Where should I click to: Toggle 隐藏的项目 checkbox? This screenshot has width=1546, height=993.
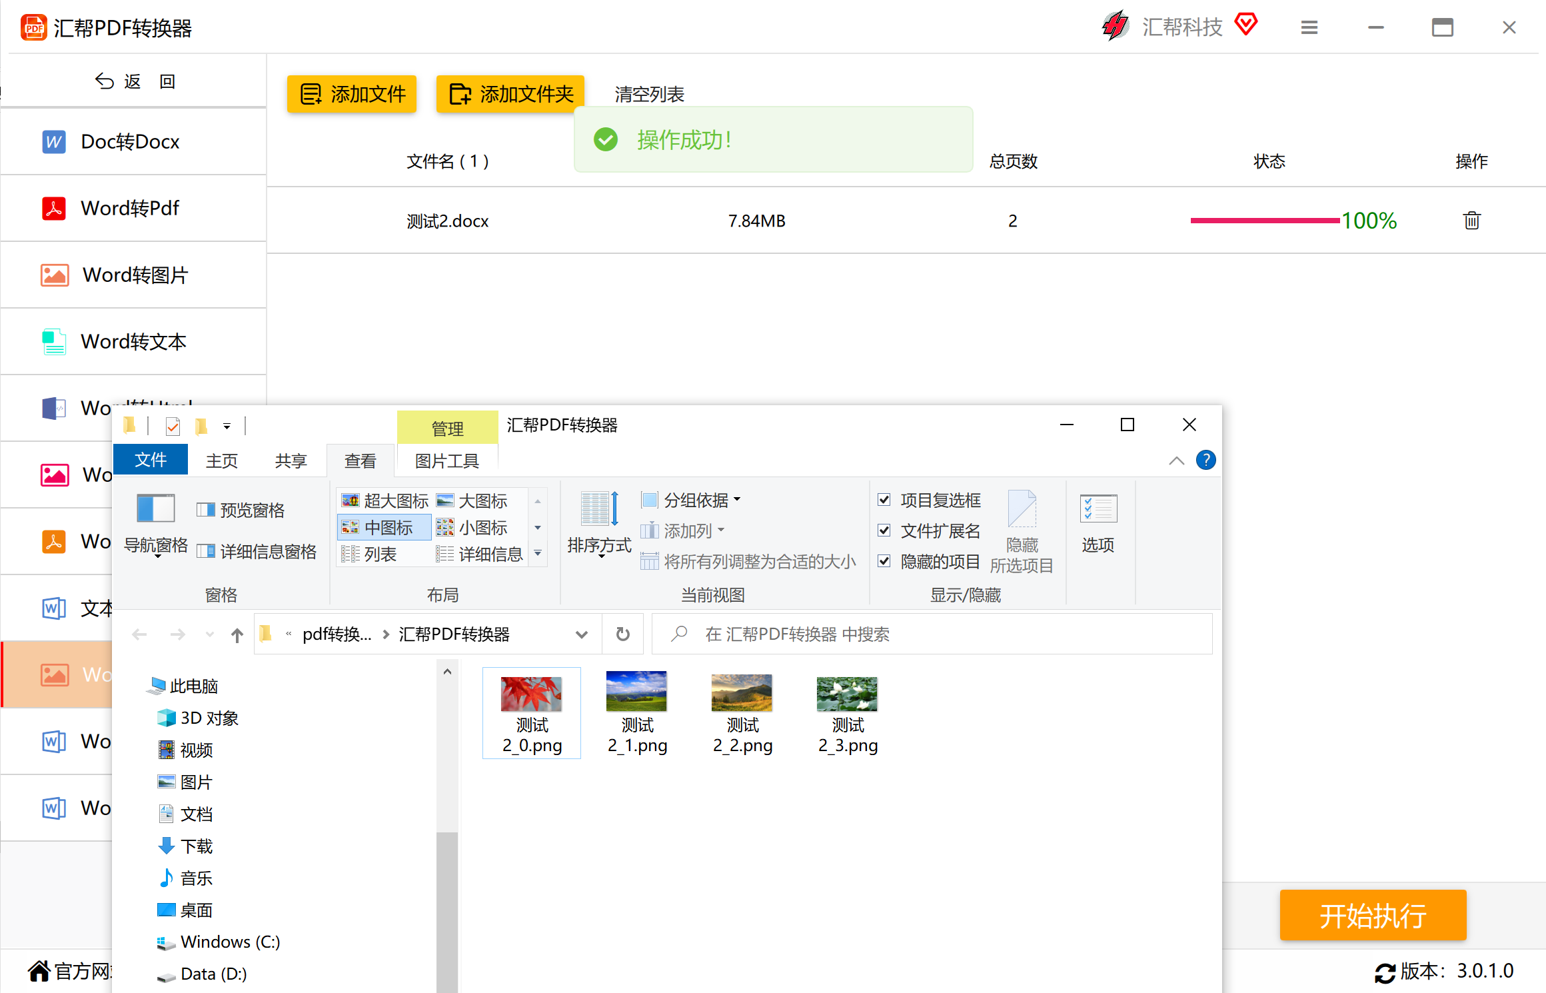click(x=884, y=561)
